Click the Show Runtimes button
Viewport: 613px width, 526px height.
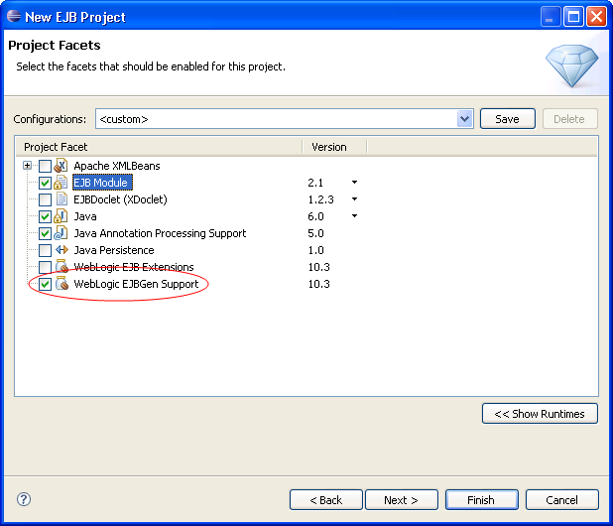540,414
